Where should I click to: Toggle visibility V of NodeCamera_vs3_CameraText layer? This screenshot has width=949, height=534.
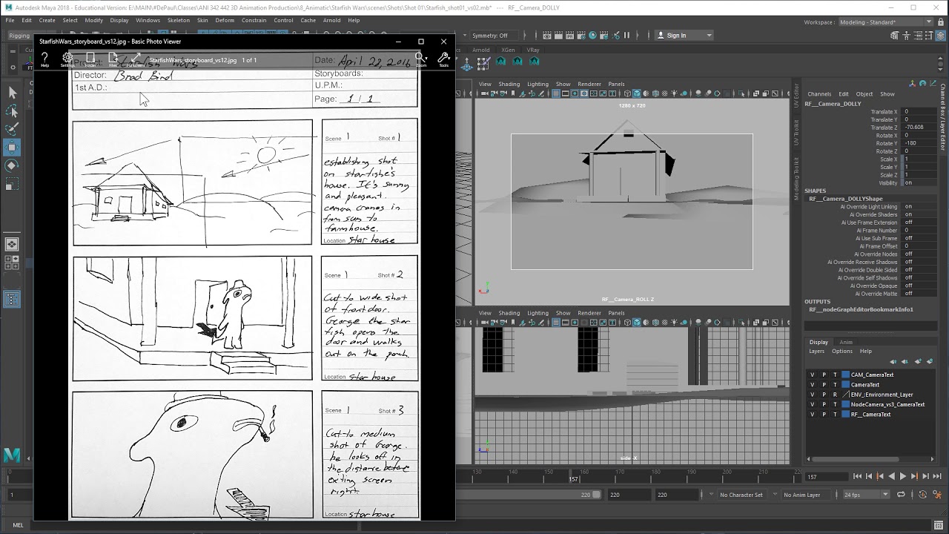(813, 404)
